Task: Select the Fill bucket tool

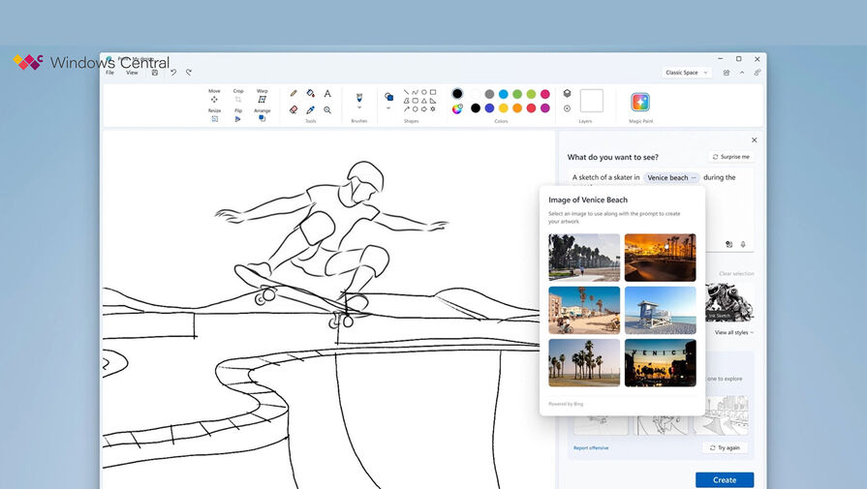Action: click(x=311, y=93)
